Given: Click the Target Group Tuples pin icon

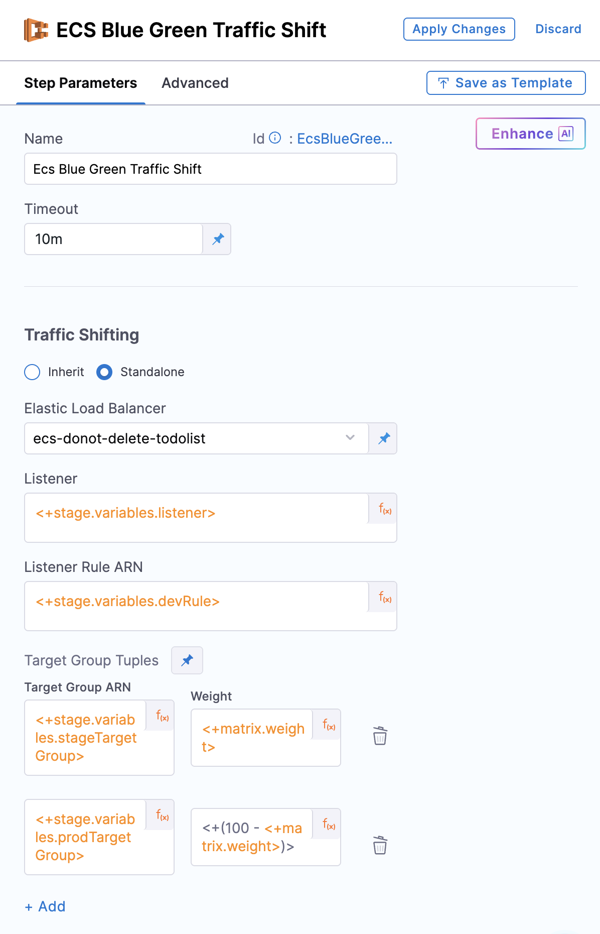Looking at the screenshot, I should 187,660.
